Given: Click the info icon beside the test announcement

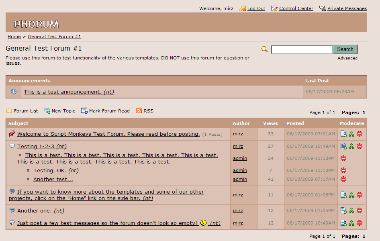Looking at the screenshot, I should [x=14, y=92].
